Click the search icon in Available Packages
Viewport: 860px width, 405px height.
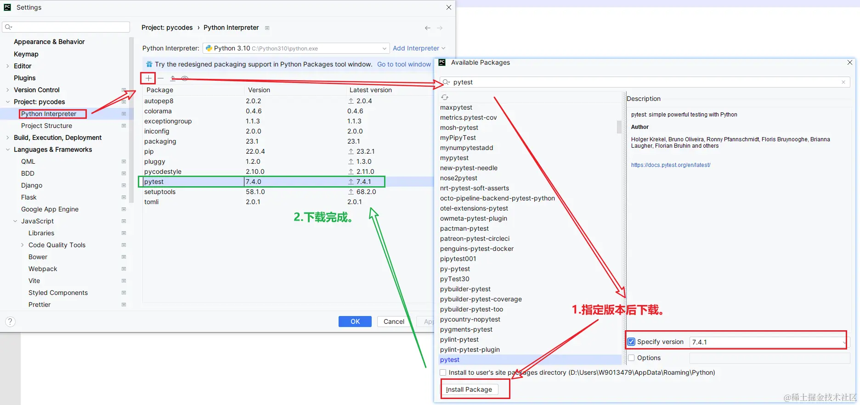446,82
